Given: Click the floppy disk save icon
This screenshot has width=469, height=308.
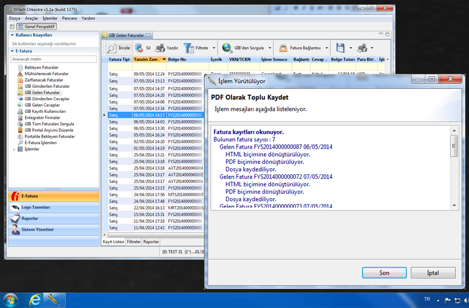Looking at the screenshot, I should pyautogui.click(x=340, y=48).
